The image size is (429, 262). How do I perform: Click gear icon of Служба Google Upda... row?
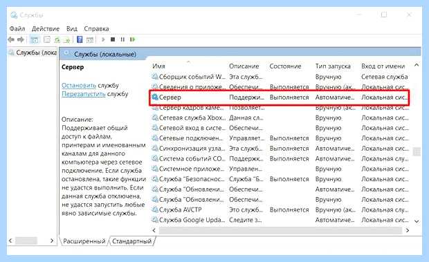[155, 220]
